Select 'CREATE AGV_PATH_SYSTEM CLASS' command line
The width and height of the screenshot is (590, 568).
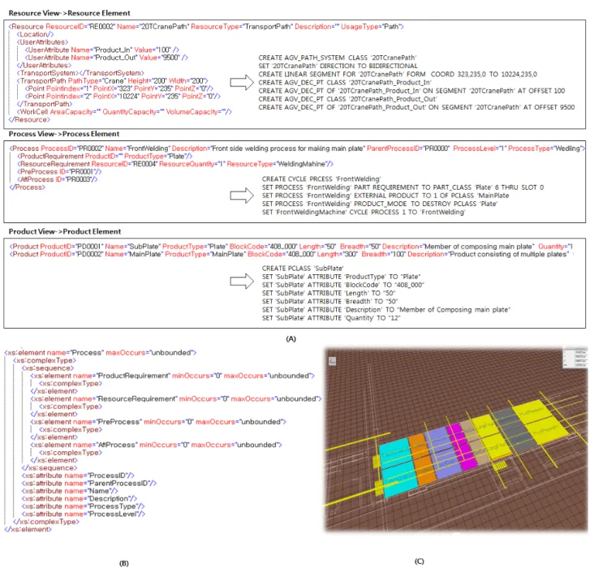[x=337, y=58]
